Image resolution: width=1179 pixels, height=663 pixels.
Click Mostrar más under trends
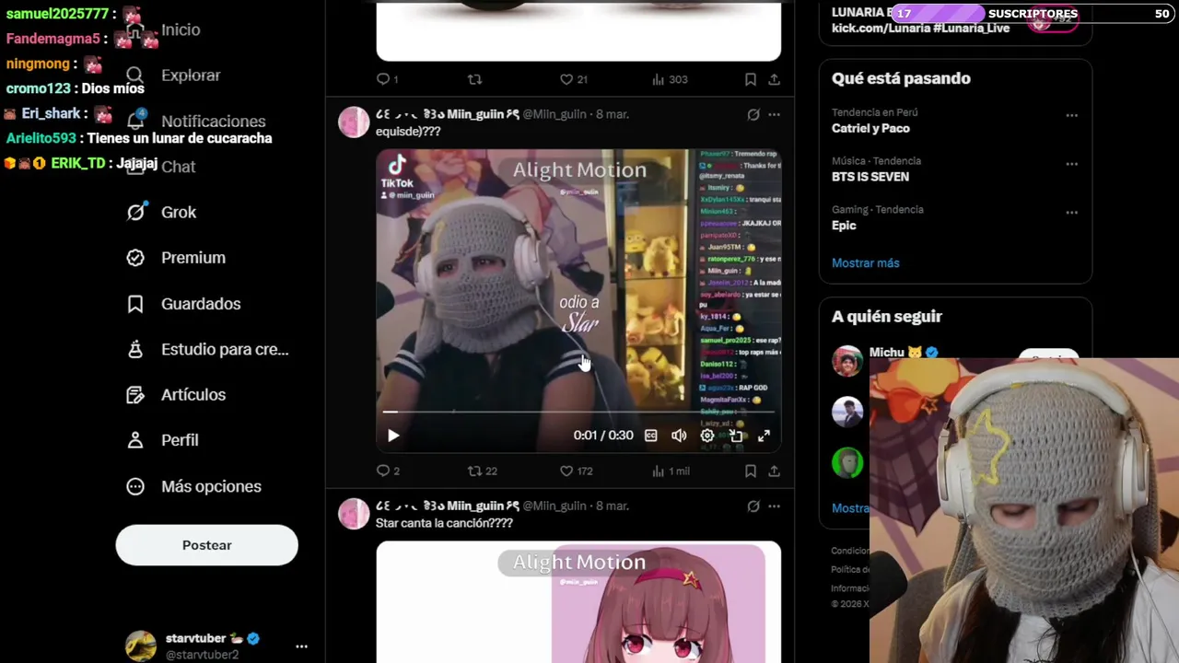click(x=866, y=262)
